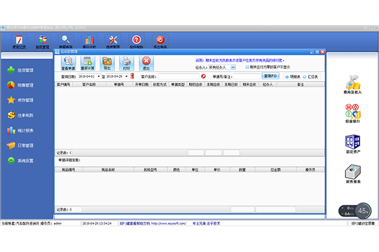This screenshot has height=252, width=379.
Task: Close the 应收款管理 window
Action: tap(322, 52)
